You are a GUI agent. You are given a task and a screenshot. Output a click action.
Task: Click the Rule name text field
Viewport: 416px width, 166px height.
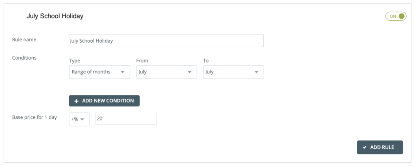(166, 41)
